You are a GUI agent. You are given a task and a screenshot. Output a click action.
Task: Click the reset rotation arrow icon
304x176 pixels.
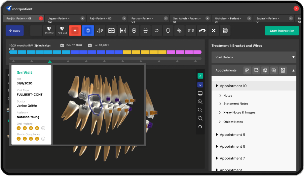pyautogui.click(x=200, y=127)
